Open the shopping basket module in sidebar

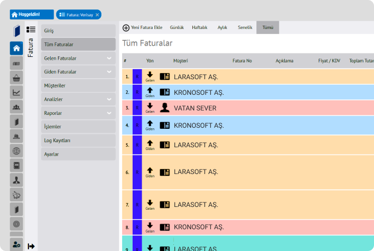click(x=17, y=78)
